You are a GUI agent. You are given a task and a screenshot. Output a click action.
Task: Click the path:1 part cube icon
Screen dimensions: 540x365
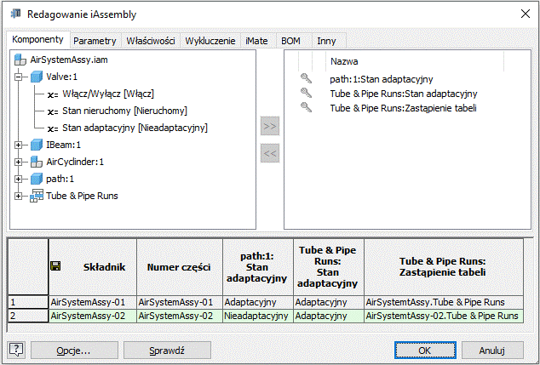[x=36, y=179]
